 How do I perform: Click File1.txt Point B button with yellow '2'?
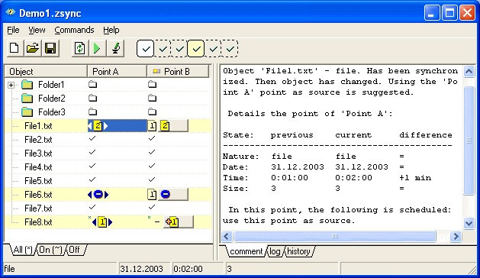tap(172, 126)
